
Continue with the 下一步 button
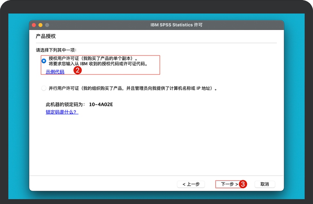tap(229, 184)
